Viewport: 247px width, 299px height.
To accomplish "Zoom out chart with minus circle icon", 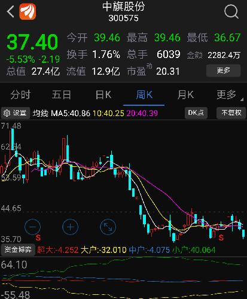I will click(32, 227).
